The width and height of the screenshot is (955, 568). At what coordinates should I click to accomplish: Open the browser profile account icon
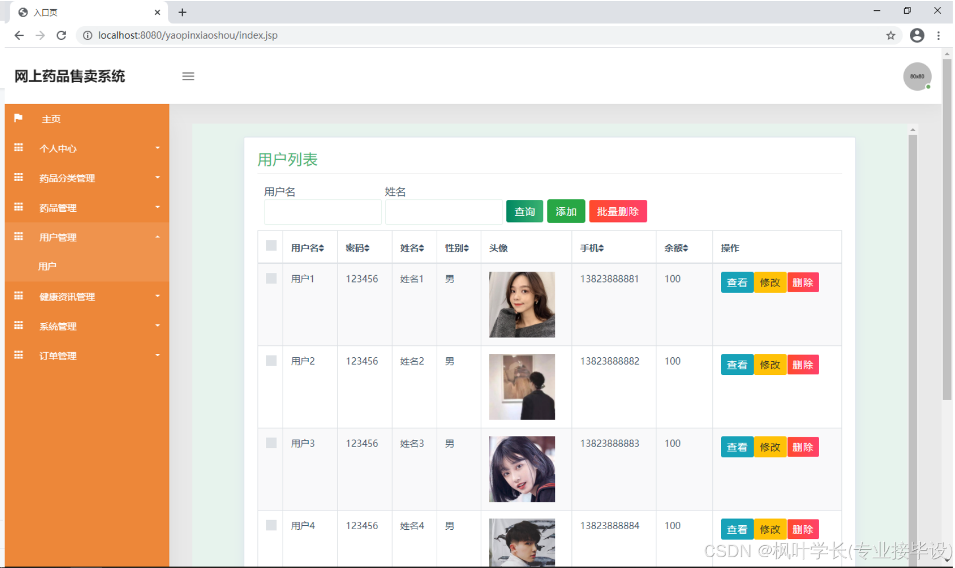point(917,35)
